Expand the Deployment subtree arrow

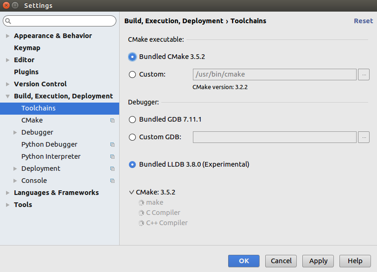coord(15,168)
